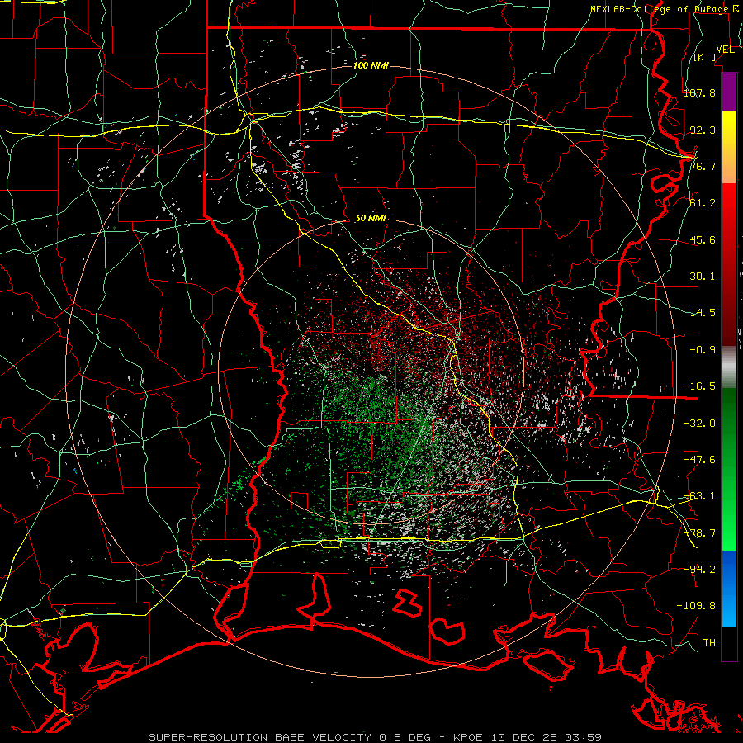Viewport: 743px width, 743px height.
Task: Click the 61.2 value on velocity scale
Action: click(x=703, y=203)
